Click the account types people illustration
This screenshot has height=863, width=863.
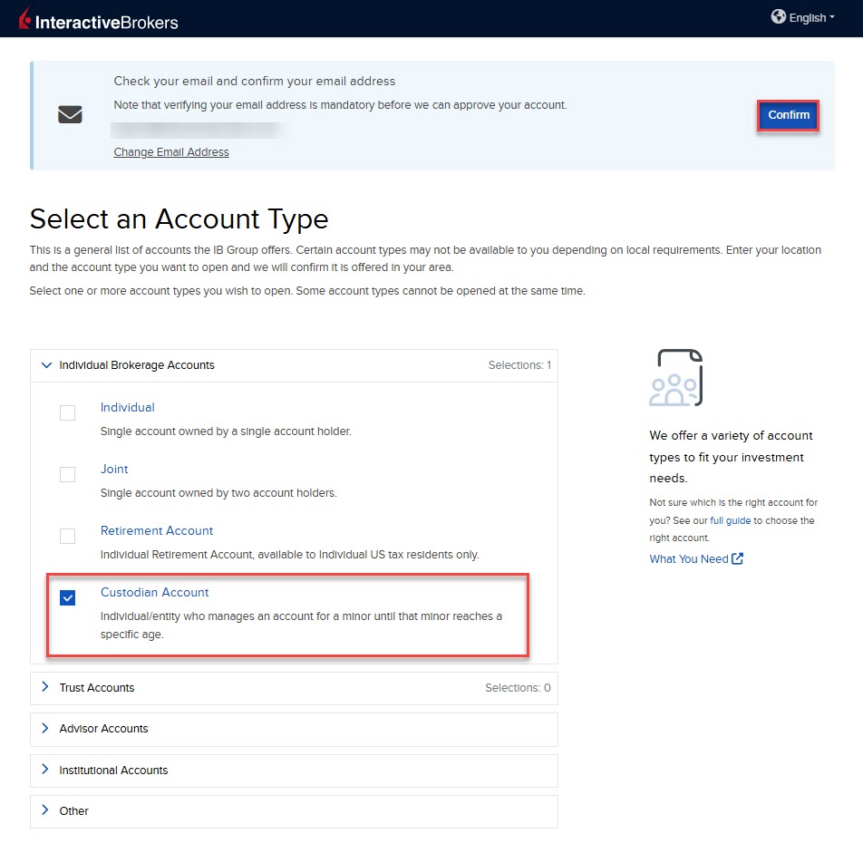pos(676,377)
